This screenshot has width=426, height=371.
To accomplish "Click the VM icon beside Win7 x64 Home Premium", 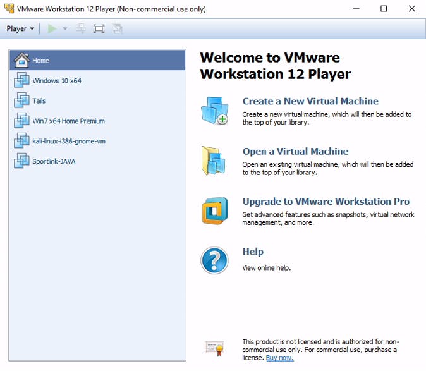I will coord(21,120).
